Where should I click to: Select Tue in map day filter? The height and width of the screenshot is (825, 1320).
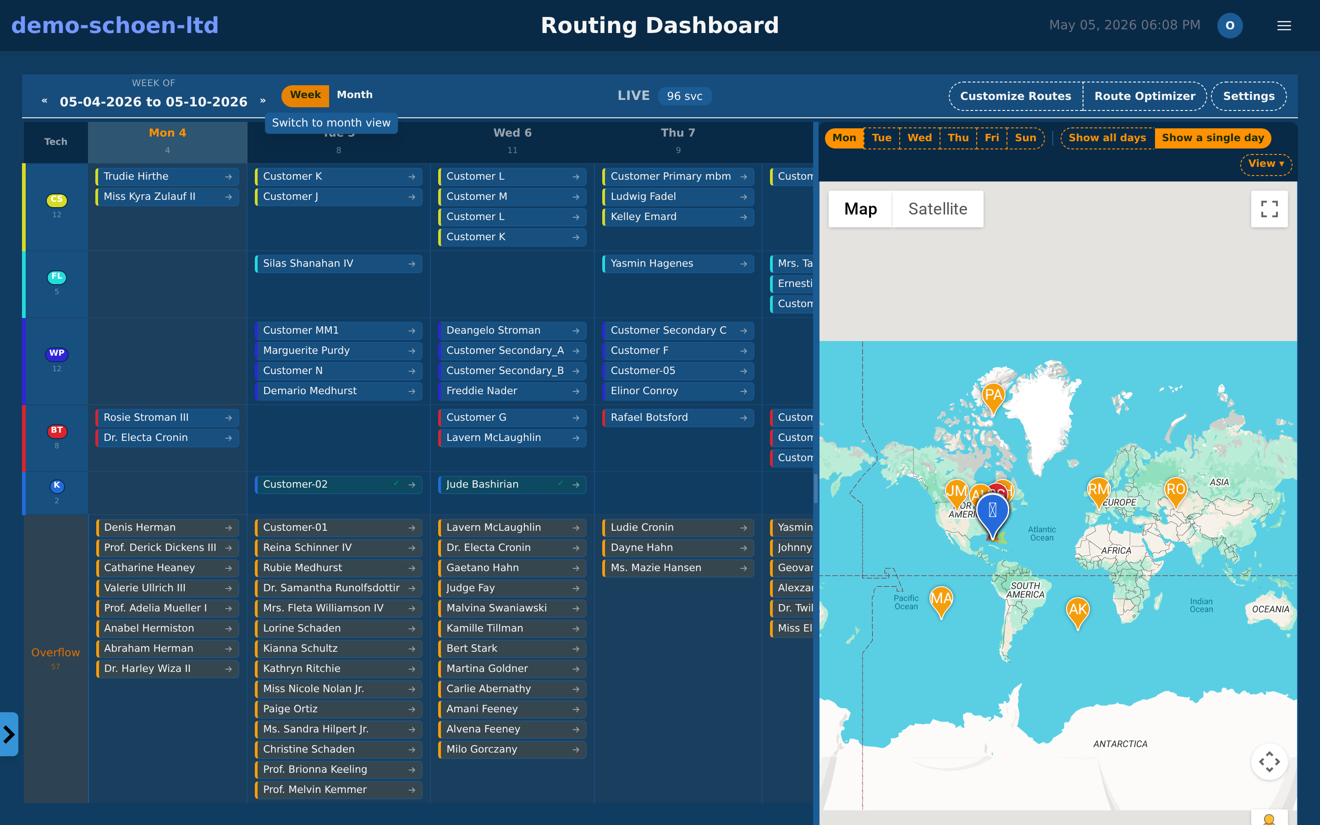tap(881, 138)
